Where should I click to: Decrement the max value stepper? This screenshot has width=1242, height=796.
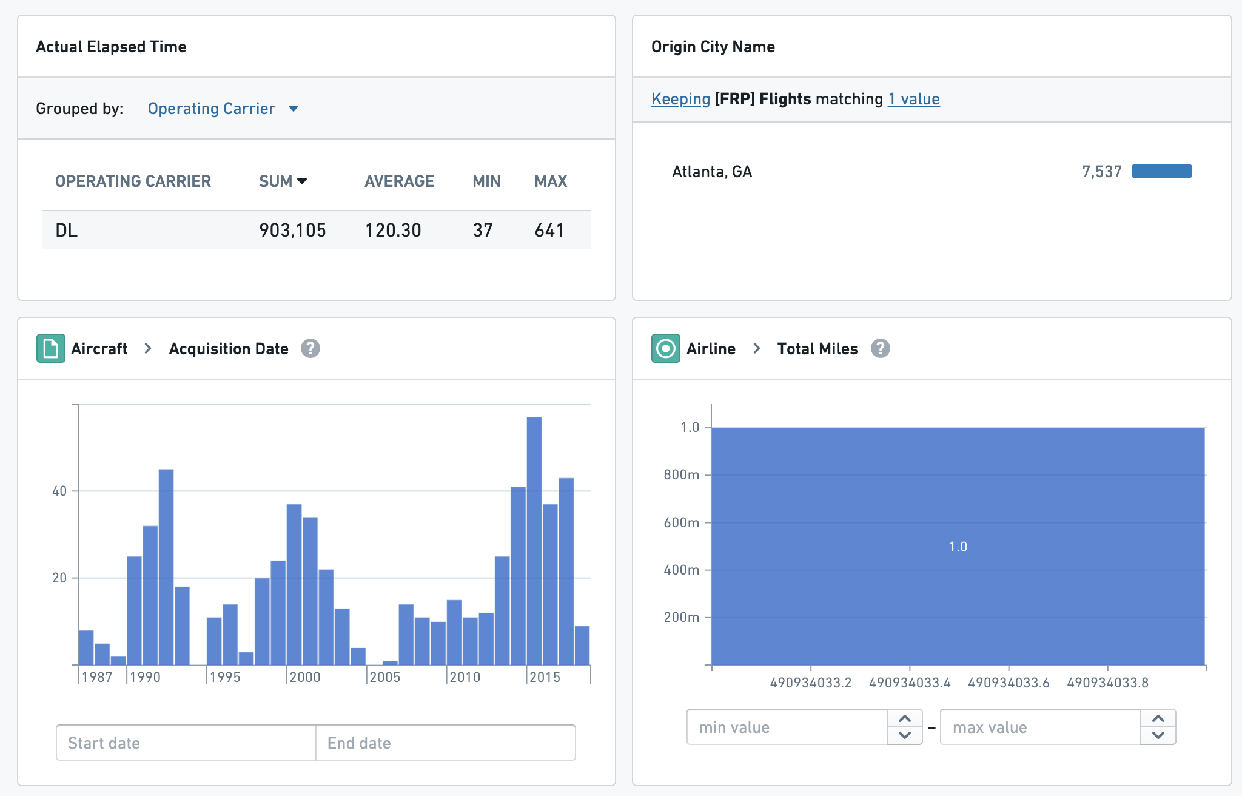pos(1158,735)
